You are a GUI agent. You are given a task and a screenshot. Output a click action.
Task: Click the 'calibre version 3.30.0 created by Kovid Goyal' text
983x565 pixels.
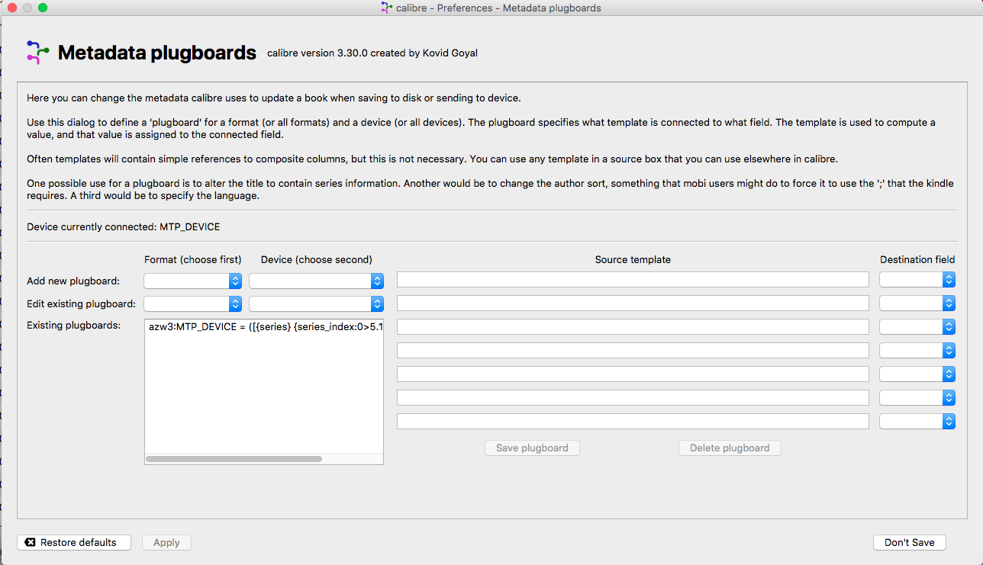click(372, 53)
